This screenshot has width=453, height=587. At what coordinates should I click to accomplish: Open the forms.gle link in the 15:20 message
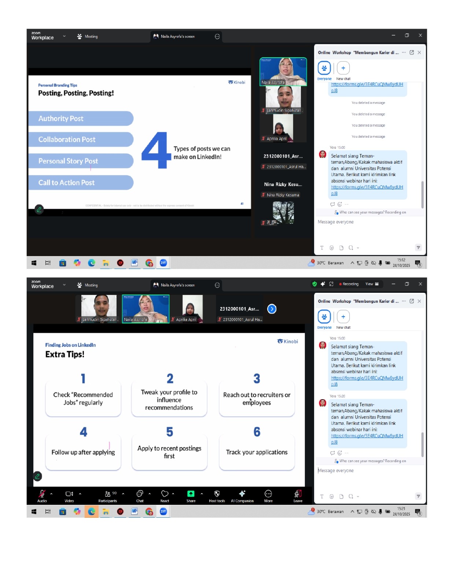coord(367,436)
